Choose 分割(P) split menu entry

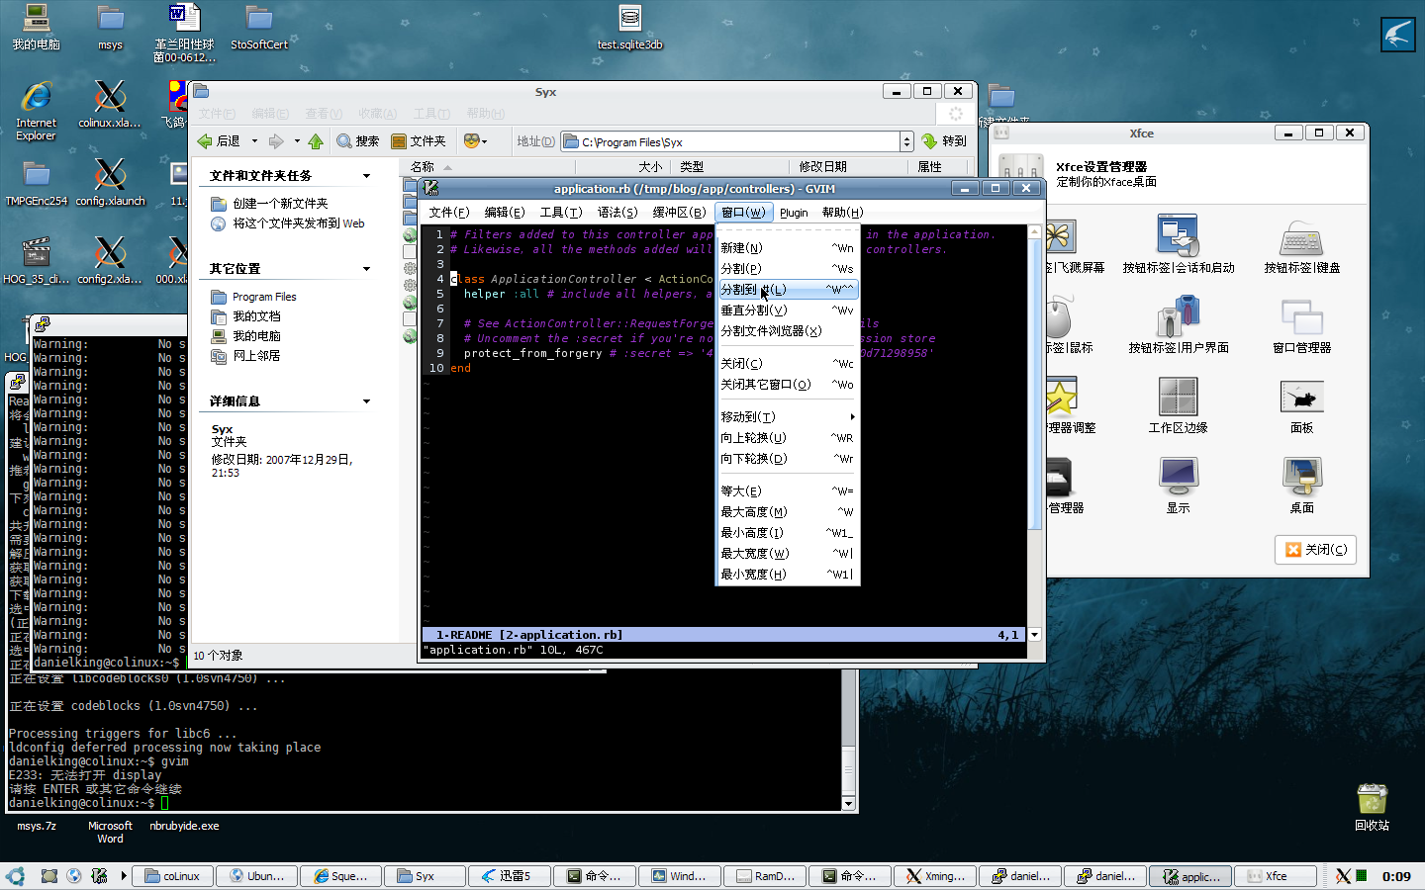pyautogui.click(x=787, y=269)
